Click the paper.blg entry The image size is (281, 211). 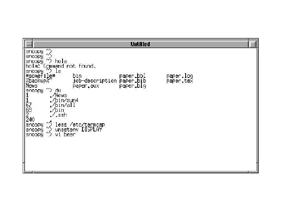click(x=132, y=86)
